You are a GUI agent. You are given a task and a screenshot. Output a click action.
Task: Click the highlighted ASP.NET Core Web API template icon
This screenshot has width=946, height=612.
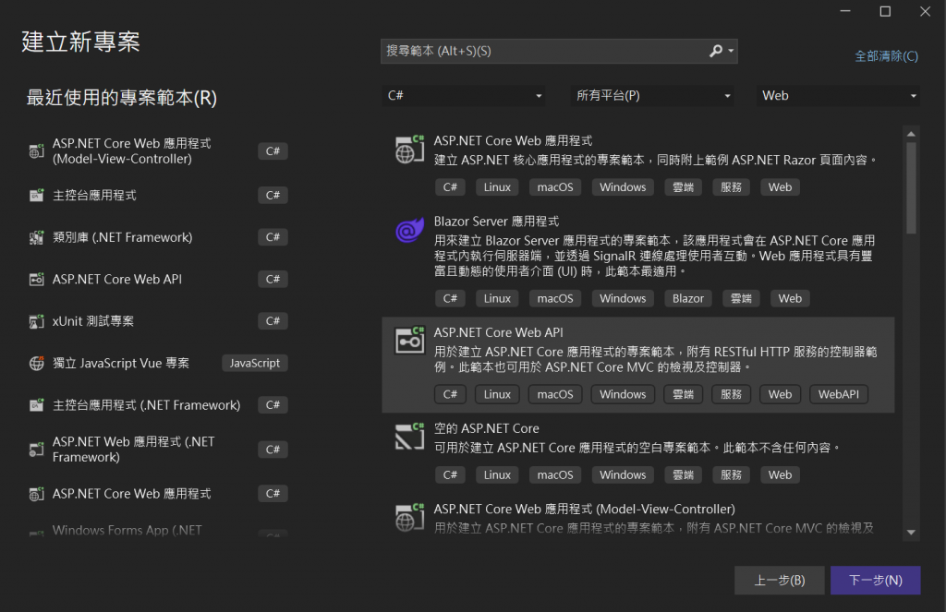click(x=409, y=342)
